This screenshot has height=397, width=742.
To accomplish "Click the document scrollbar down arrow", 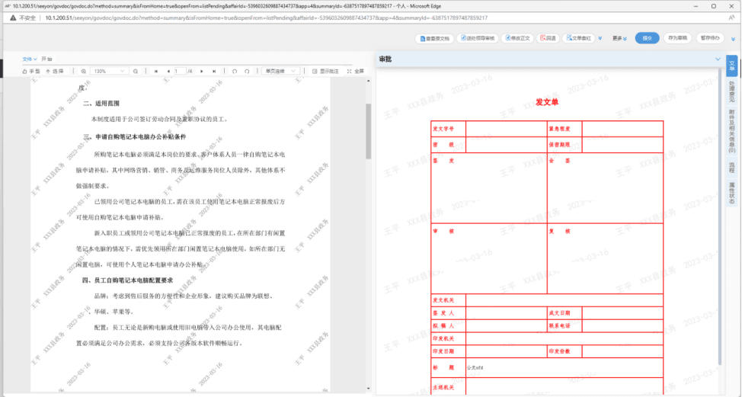I will (x=369, y=389).
